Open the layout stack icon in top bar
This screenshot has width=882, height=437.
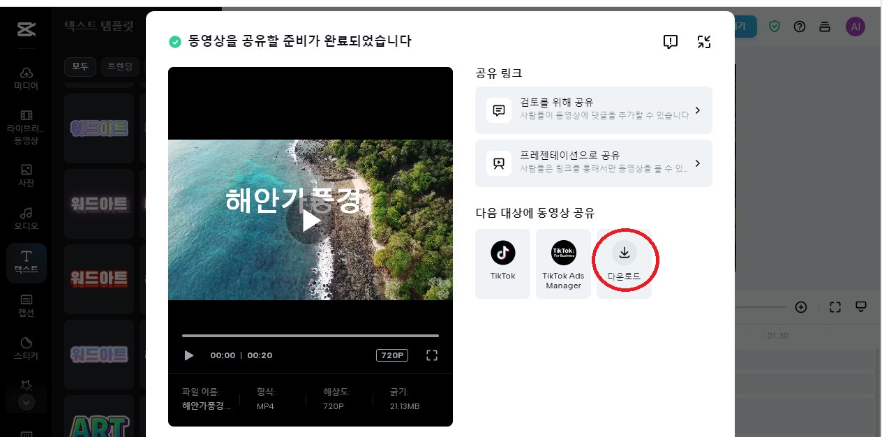click(x=825, y=27)
